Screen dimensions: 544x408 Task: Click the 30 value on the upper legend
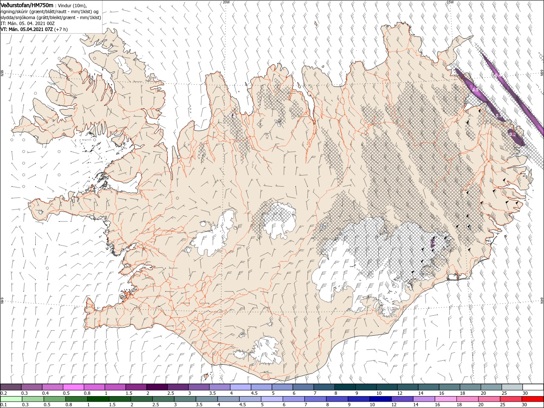[524, 393]
